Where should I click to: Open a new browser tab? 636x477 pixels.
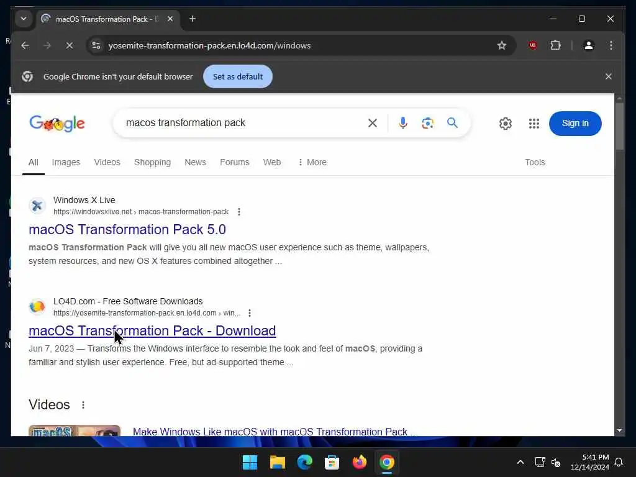click(x=193, y=19)
